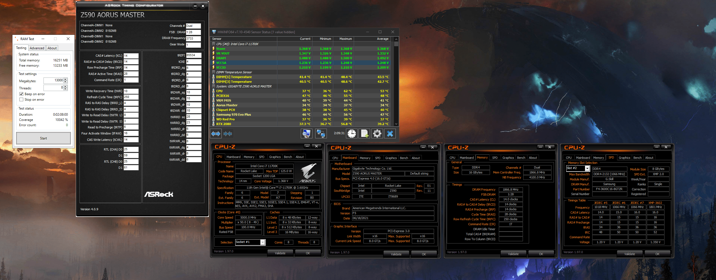Click Start button in RAM Test
716x280 pixels.
pos(43,138)
